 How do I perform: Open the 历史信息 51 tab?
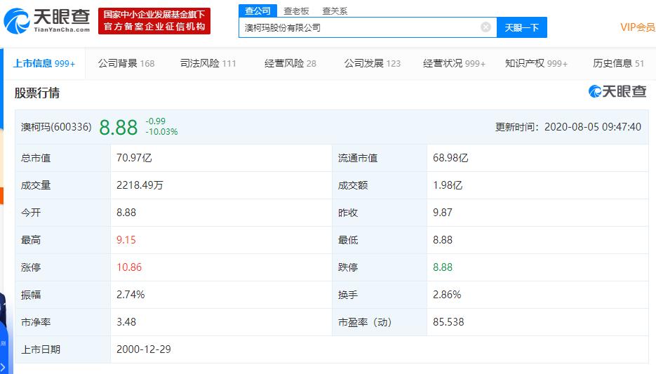pyautogui.click(x=618, y=63)
